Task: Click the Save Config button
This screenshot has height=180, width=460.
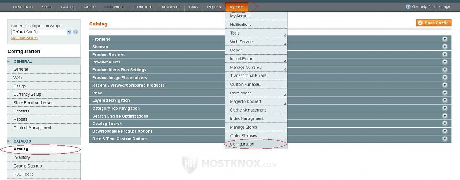Action: tap(434, 23)
